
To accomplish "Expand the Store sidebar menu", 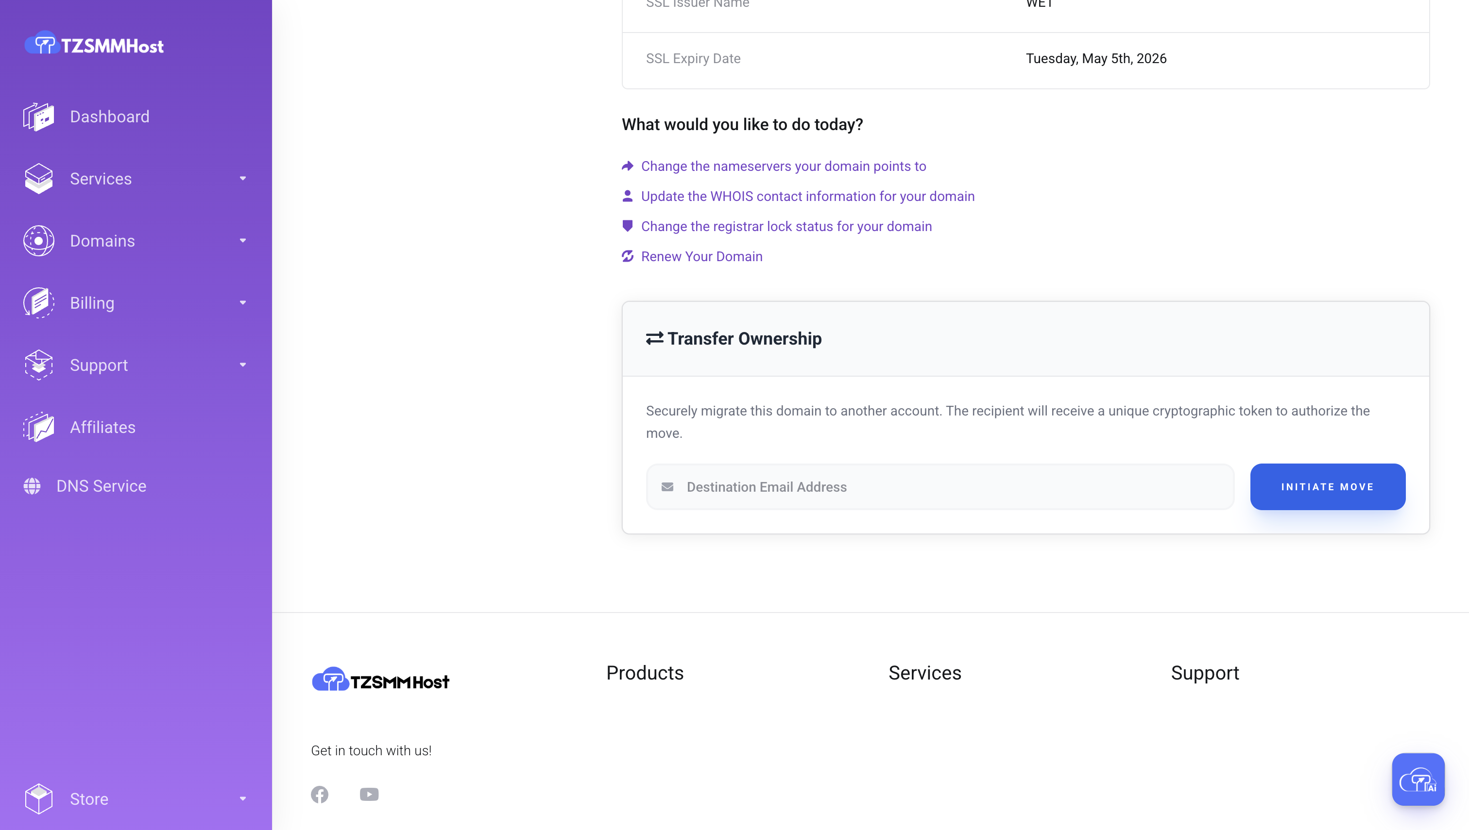I will pos(242,798).
